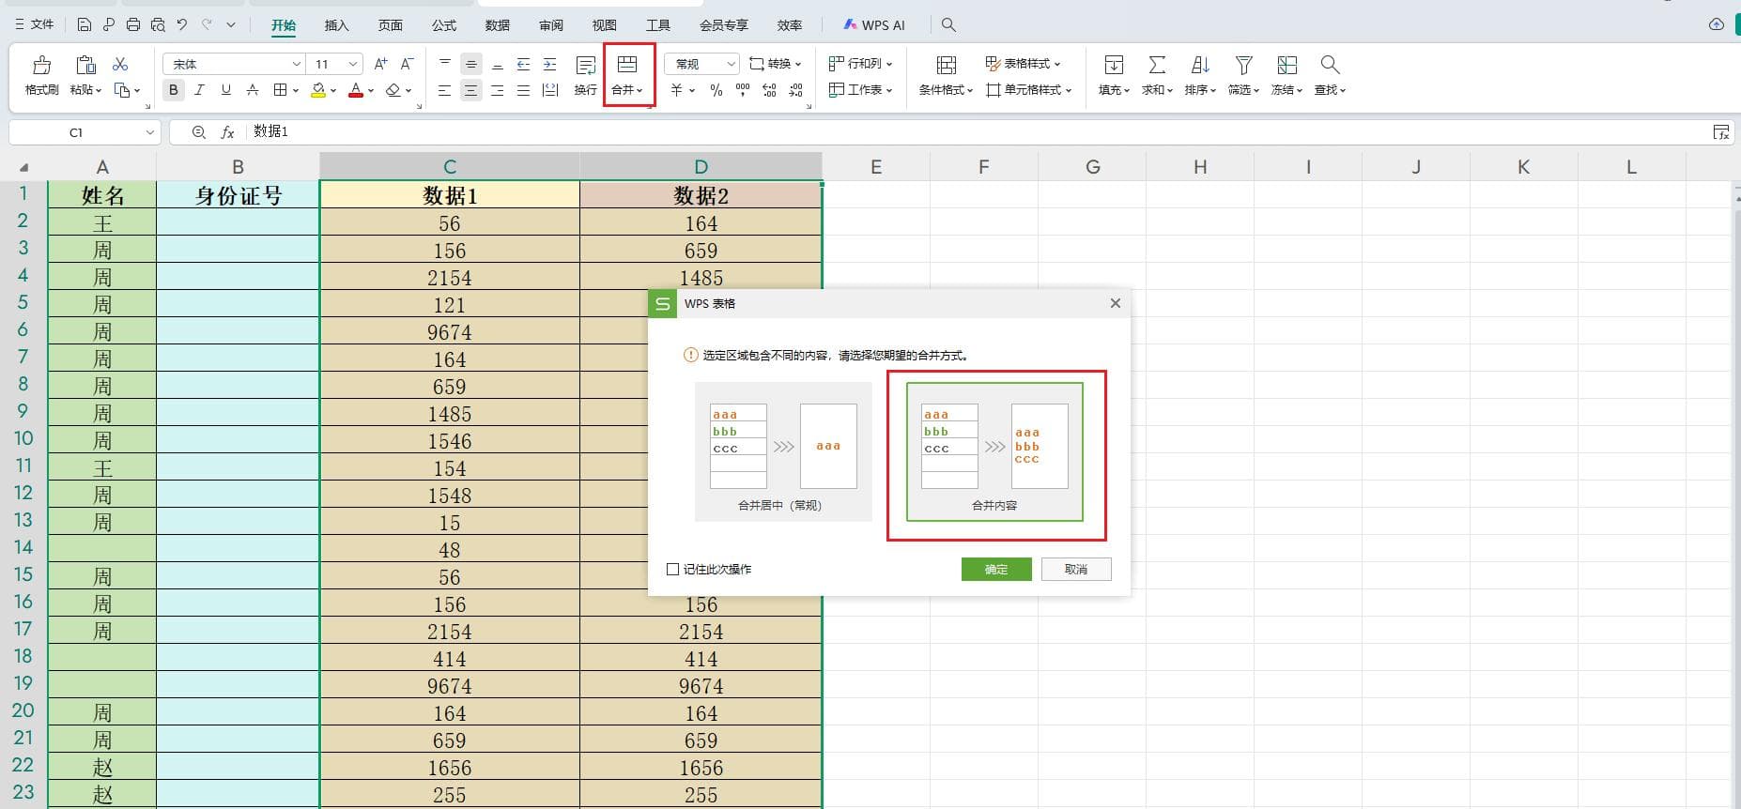Toggle Strikethrough formatting
The image size is (1741, 809).
coord(252,90)
